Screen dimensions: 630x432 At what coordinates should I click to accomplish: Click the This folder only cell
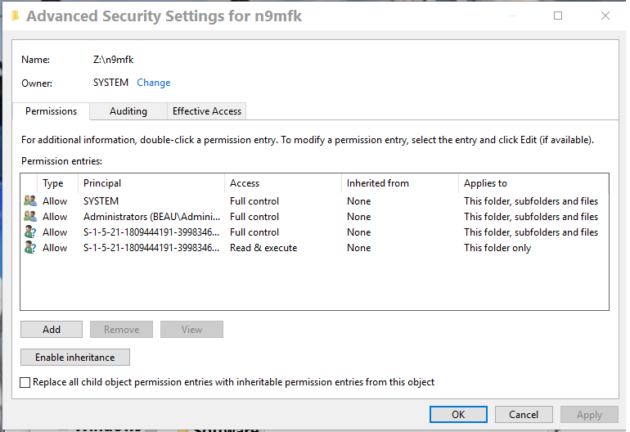pos(497,248)
